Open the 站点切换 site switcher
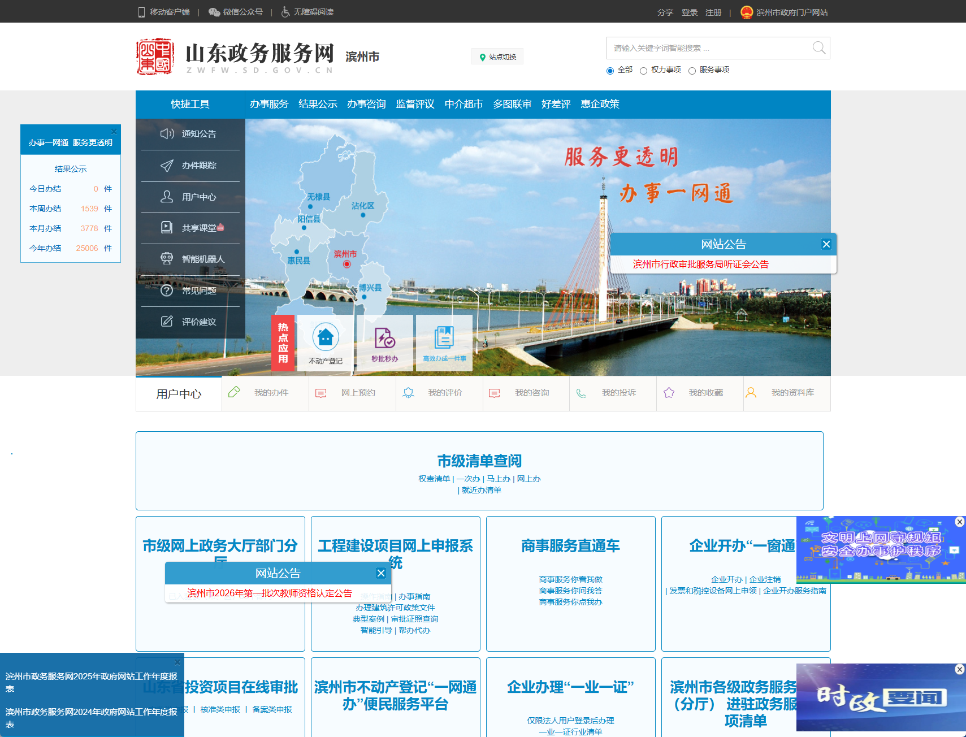The height and width of the screenshot is (737, 966). [497, 56]
